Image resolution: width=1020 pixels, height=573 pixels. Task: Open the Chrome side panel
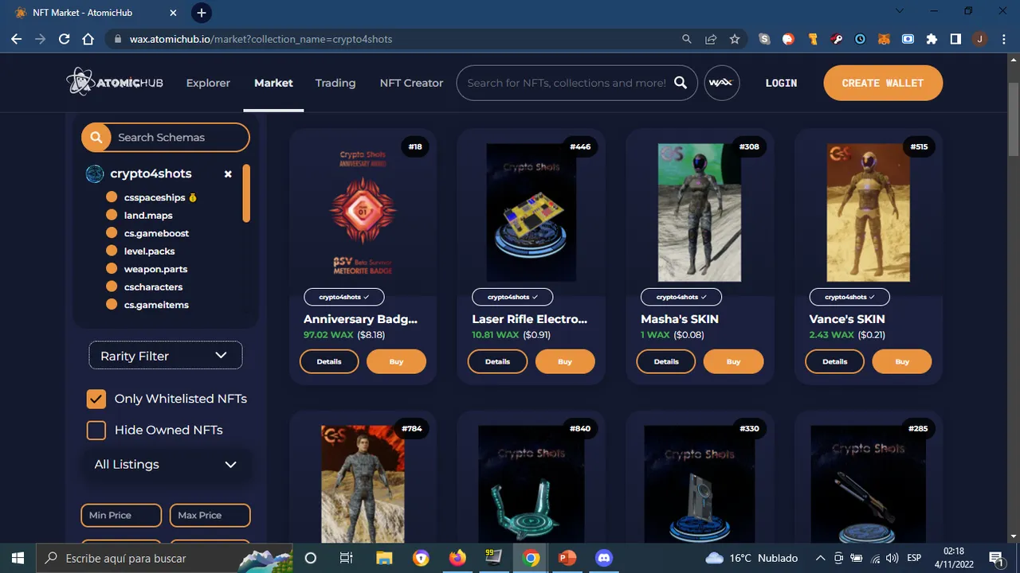955,39
